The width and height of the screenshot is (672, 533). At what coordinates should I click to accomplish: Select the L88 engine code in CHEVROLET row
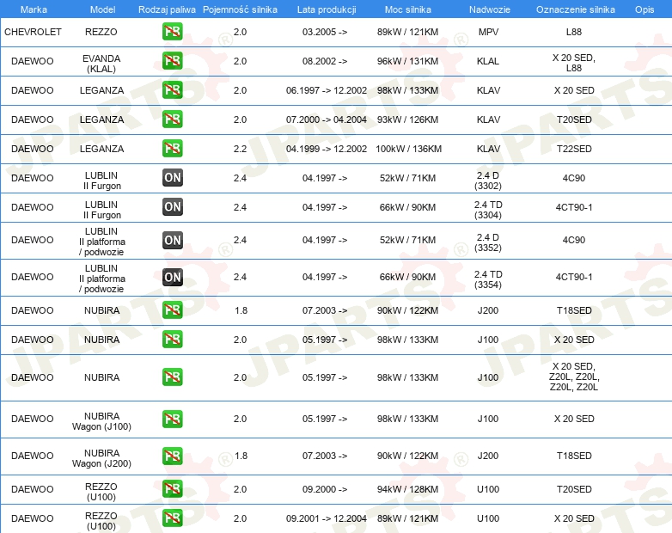574,32
